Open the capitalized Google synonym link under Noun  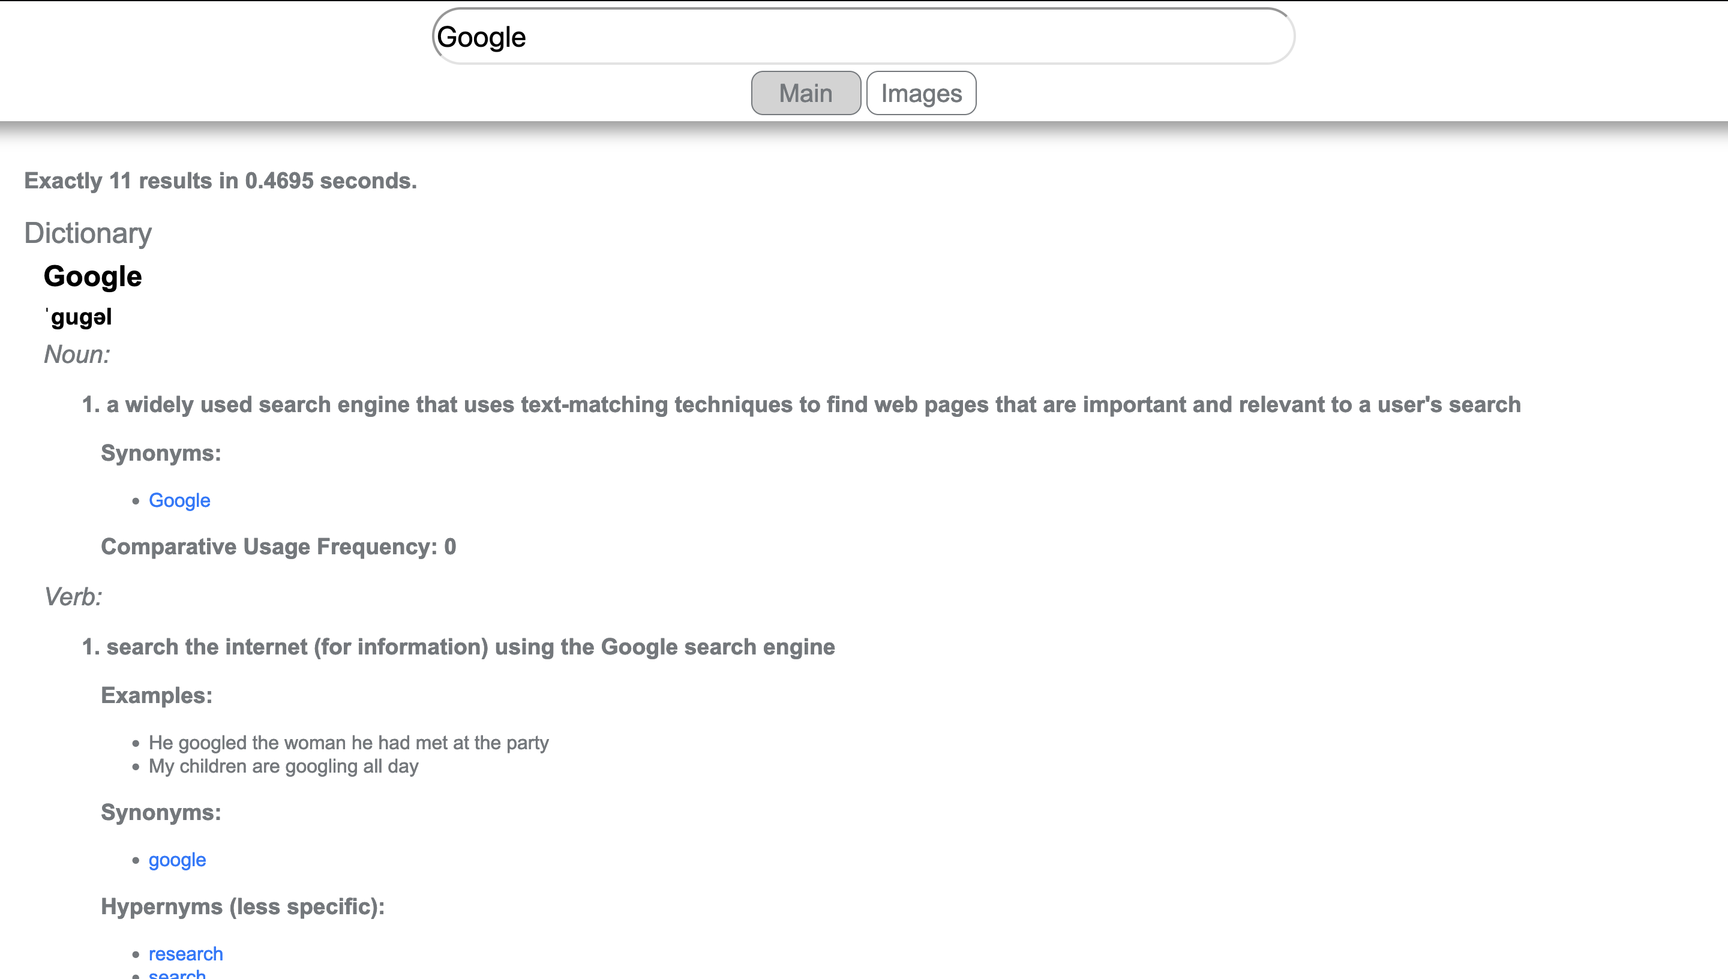coord(179,500)
